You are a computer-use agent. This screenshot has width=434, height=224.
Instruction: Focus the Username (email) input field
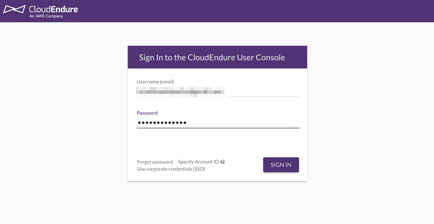point(218,92)
